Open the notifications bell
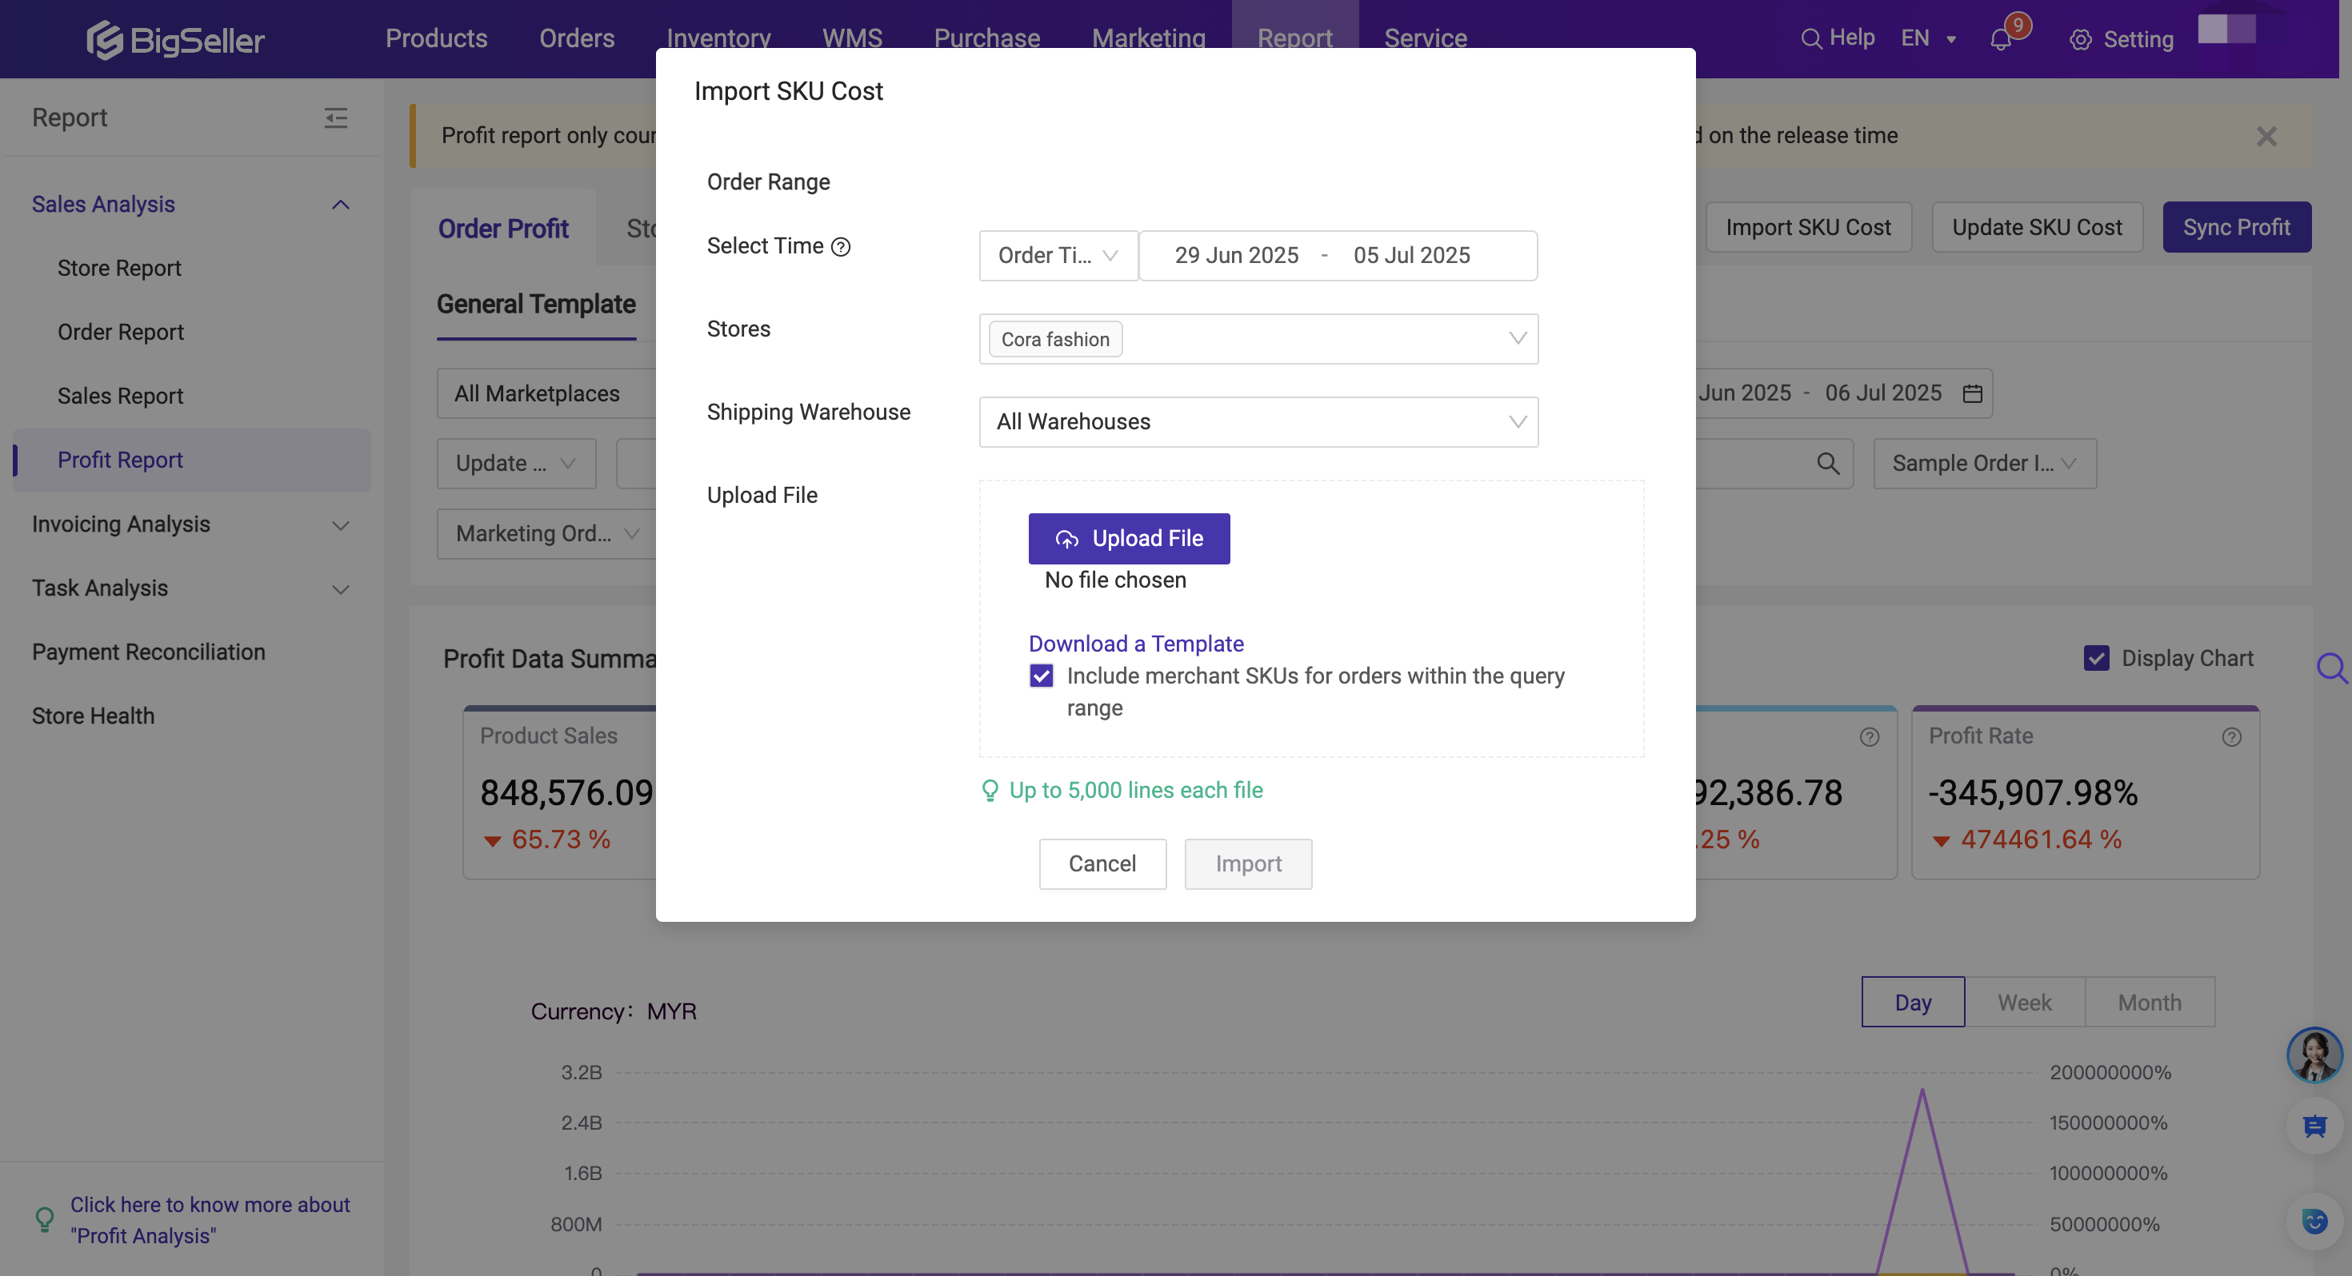Image resolution: width=2352 pixels, height=1276 pixels. coord(2001,39)
